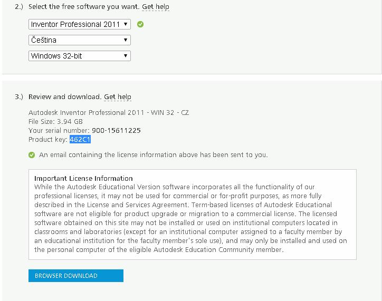
Task: Click the 'Select the free software you want' heading
Action: tap(83, 7)
